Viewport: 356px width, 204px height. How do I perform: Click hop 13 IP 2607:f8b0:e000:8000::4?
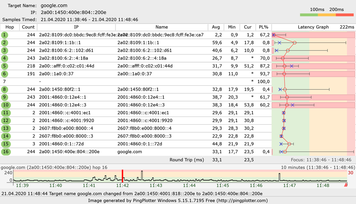(66, 128)
